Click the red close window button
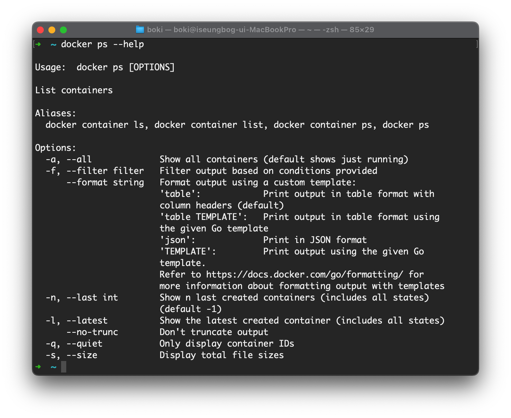The height and width of the screenshot is (418, 511). click(40, 30)
